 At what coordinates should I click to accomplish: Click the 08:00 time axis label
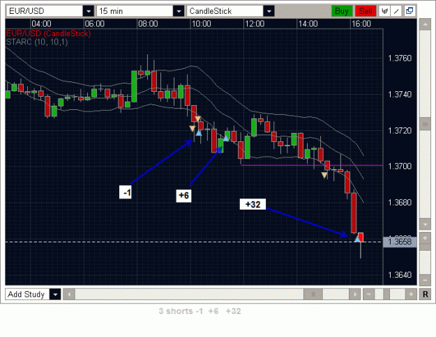point(148,24)
